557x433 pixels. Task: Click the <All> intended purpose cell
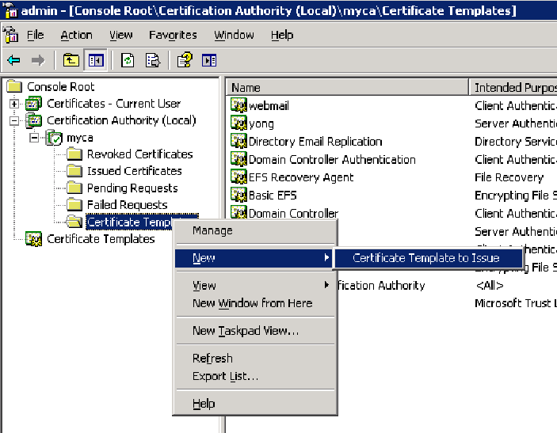click(490, 285)
